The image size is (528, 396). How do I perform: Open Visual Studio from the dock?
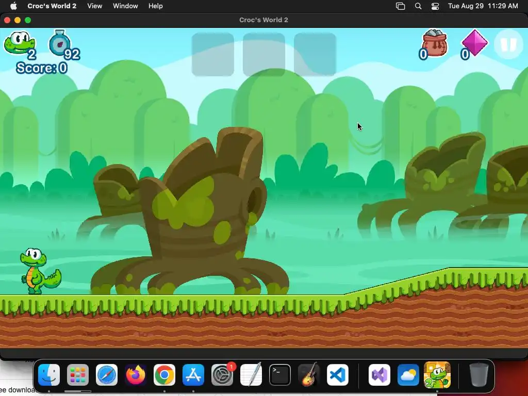pos(379,375)
